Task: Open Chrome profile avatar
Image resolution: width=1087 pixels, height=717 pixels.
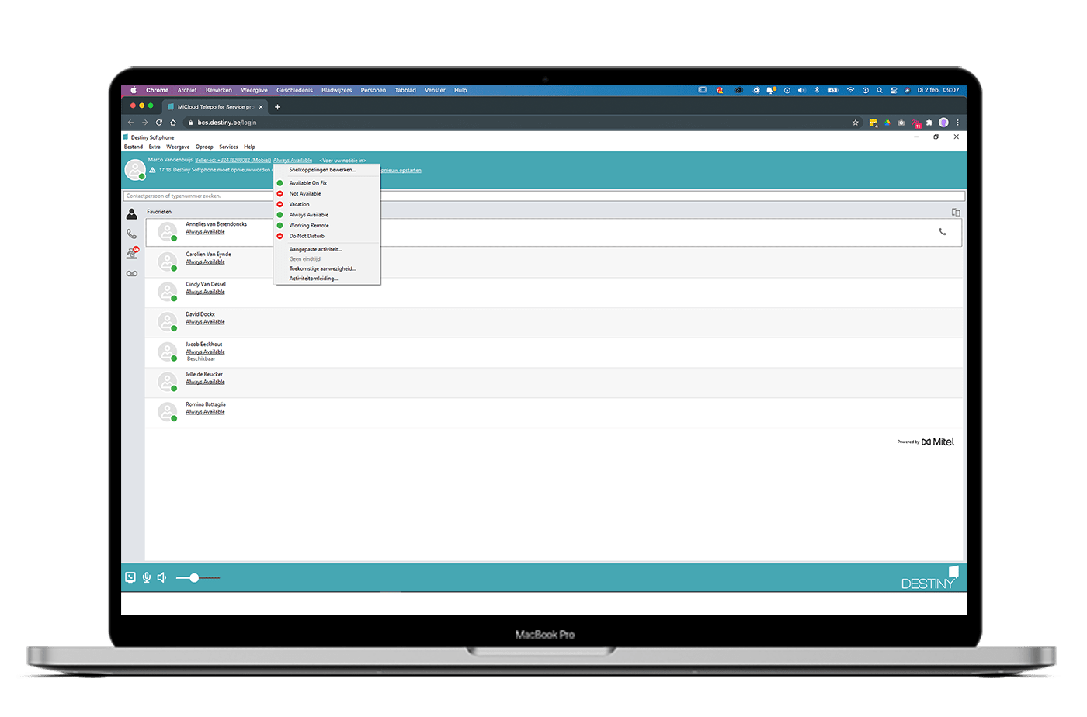Action: pyautogui.click(x=943, y=123)
